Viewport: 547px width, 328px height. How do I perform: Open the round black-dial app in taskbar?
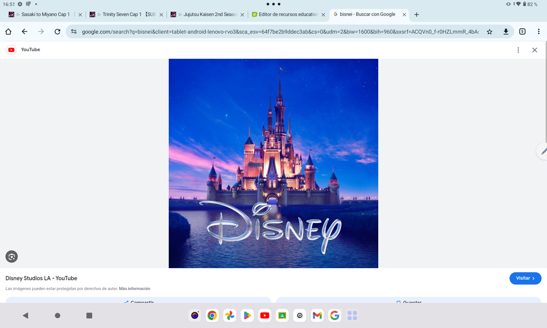300,315
